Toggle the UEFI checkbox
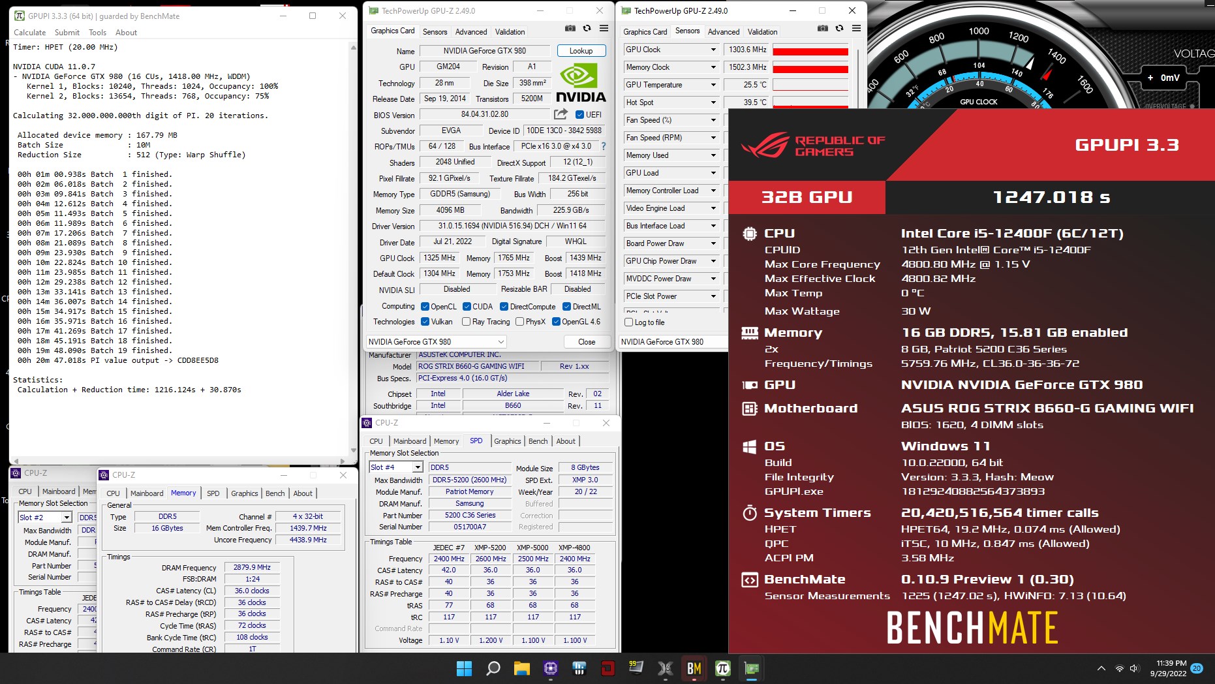The width and height of the screenshot is (1215, 684). click(x=580, y=114)
